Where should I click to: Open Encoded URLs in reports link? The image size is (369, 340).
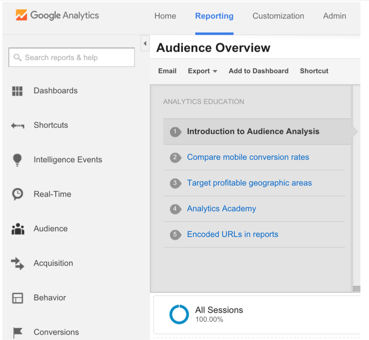click(232, 235)
